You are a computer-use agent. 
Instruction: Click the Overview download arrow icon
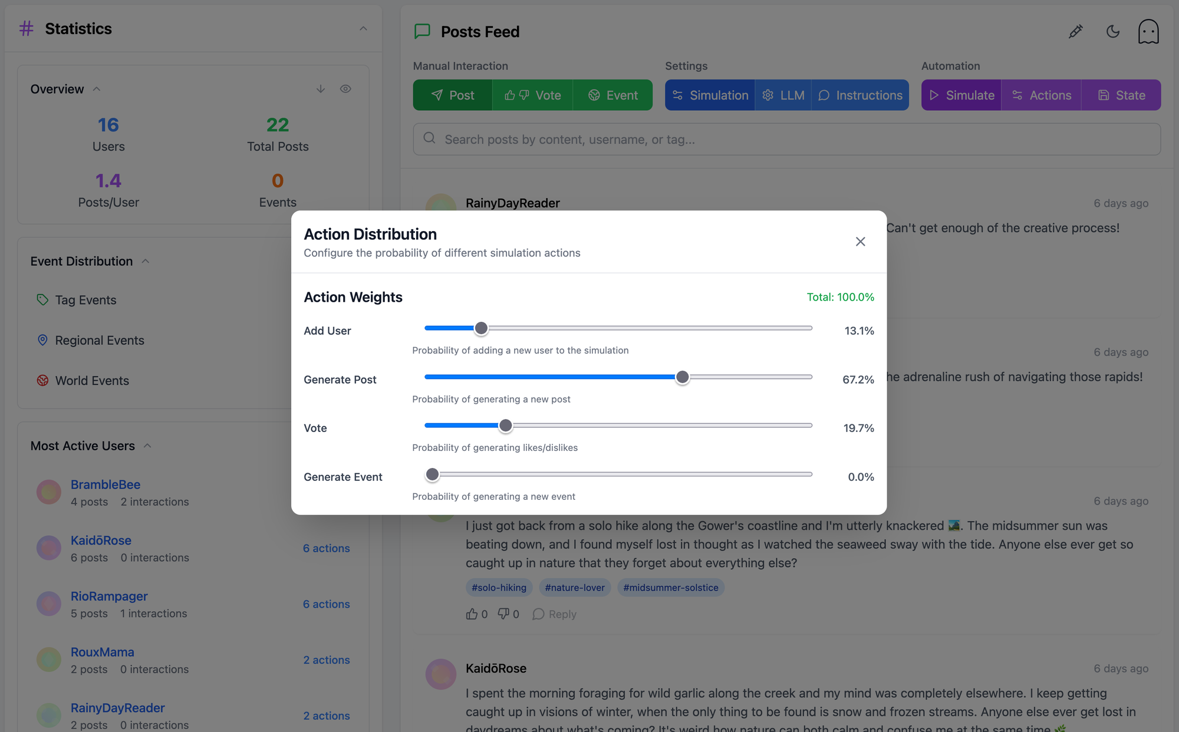coord(321,89)
